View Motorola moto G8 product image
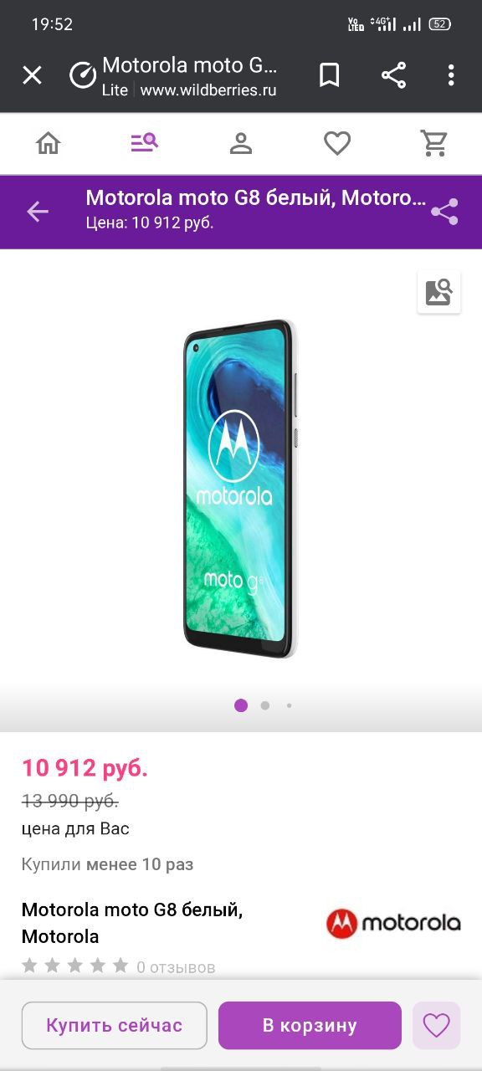The width and height of the screenshot is (482, 1071). [x=241, y=488]
